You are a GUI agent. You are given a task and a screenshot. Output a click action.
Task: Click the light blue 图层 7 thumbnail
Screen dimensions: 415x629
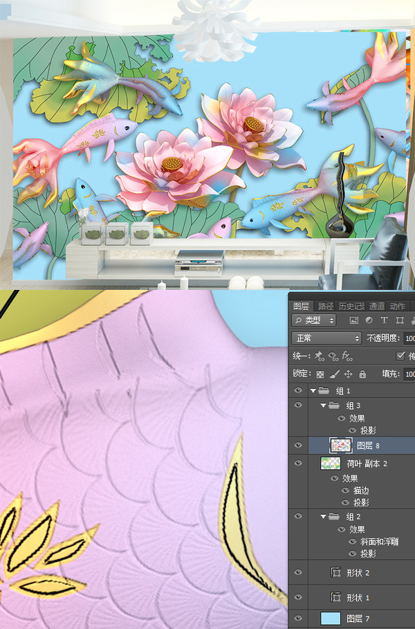pyautogui.click(x=331, y=618)
